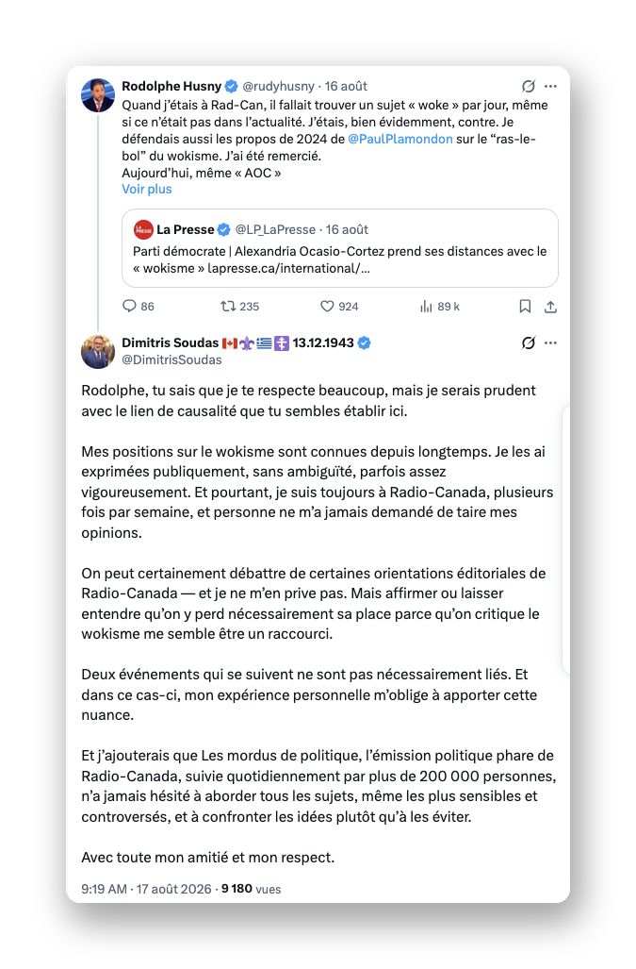The width and height of the screenshot is (636, 969).
Task: Click the @DimitrisSoudas handle
Action: coord(171,359)
